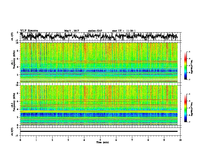Click the "5" tick on ch.1(V) axis

tap(18, 33)
